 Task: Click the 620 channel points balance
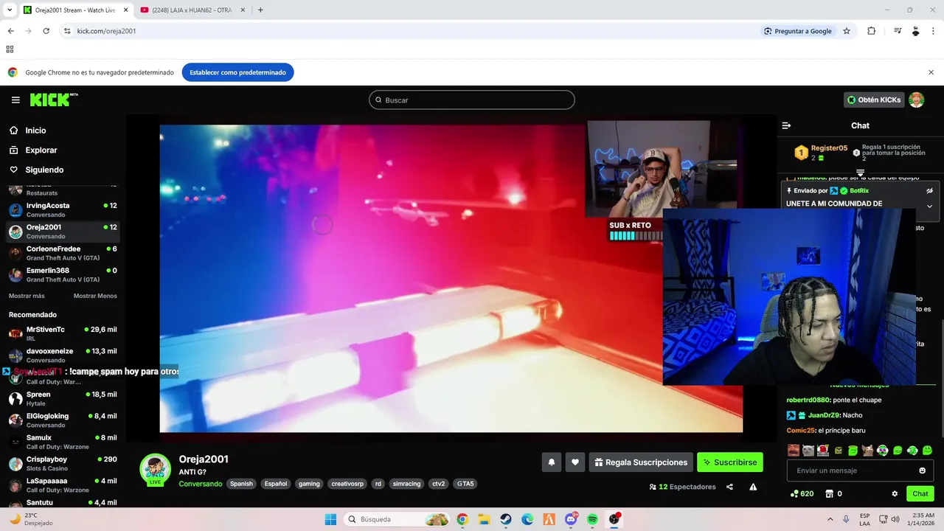pos(802,494)
